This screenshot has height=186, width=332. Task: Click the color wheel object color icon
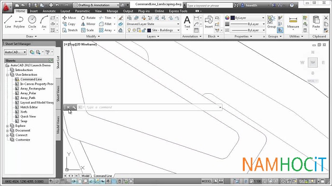click(227, 18)
